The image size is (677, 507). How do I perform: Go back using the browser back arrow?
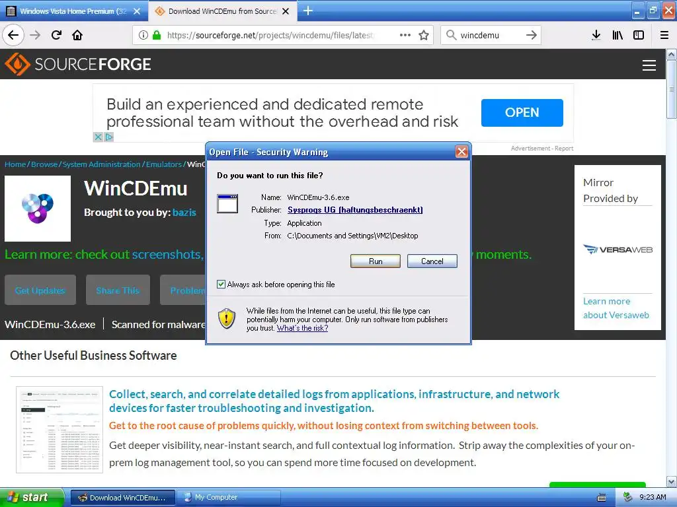click(13, 35)
